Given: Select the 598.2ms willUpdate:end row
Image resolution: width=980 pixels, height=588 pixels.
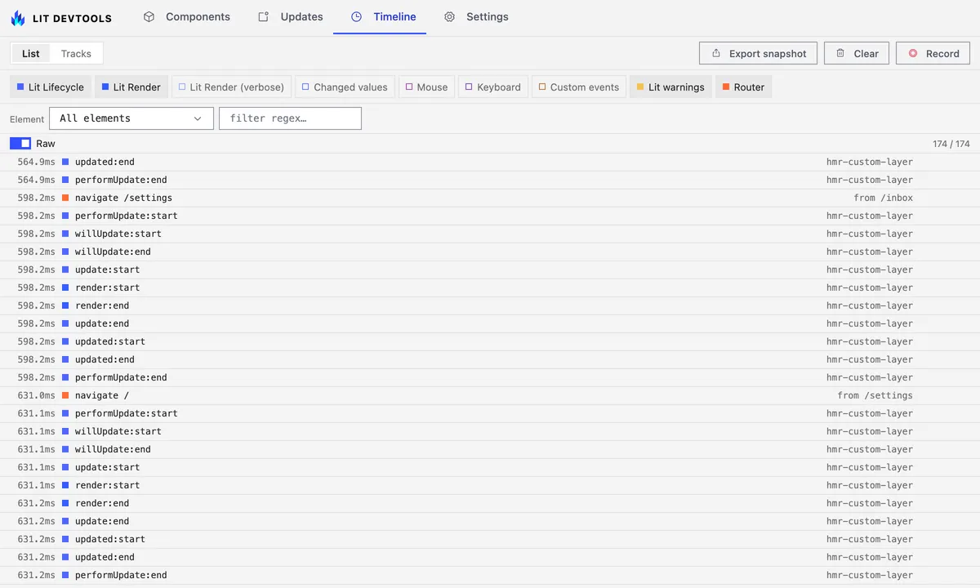Looking at the screenshot, I should (x=490, y=252).
